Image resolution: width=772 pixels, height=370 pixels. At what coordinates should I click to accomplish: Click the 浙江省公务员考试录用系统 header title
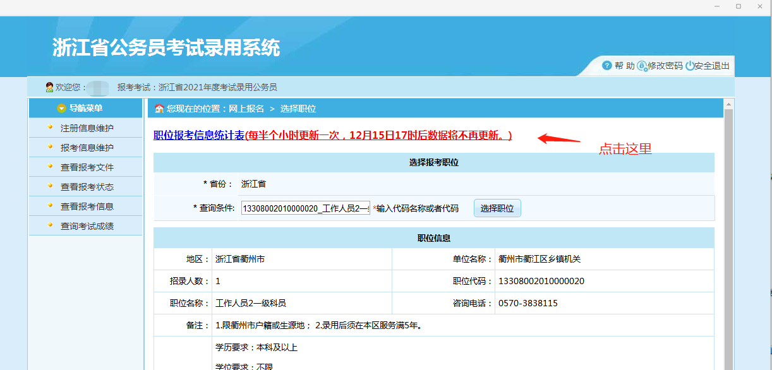tap(168, 47)
